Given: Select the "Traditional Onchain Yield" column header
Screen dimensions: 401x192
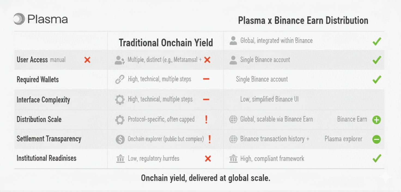Looking at the screenshot, I should click(x=166, y=43).
